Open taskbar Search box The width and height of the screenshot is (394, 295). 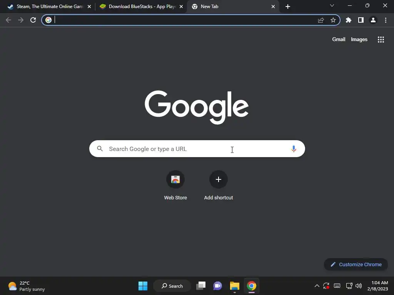click(x=172, y=286)
